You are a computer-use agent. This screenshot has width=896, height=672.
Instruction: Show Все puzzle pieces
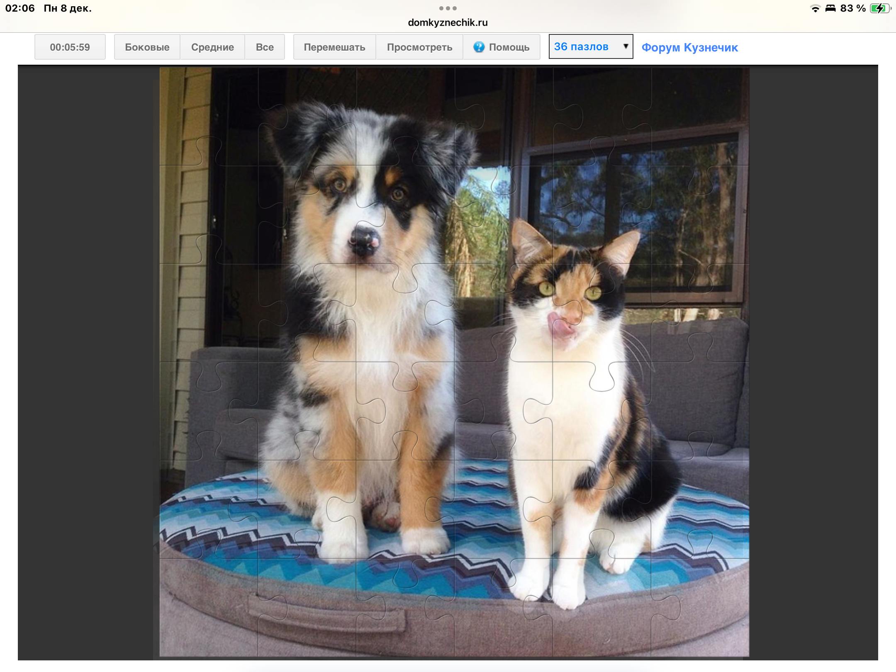pos(265,47)
